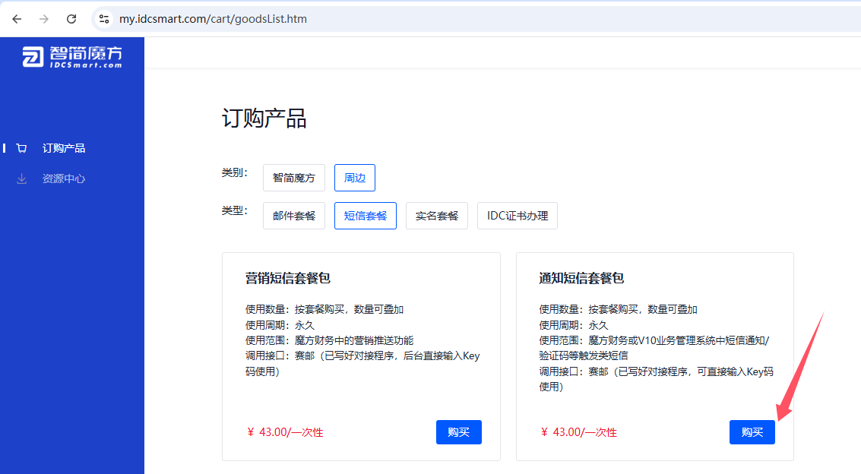861x474 pixels.
Task: Choose the 实名套餐 type
Action: (436, 216)
